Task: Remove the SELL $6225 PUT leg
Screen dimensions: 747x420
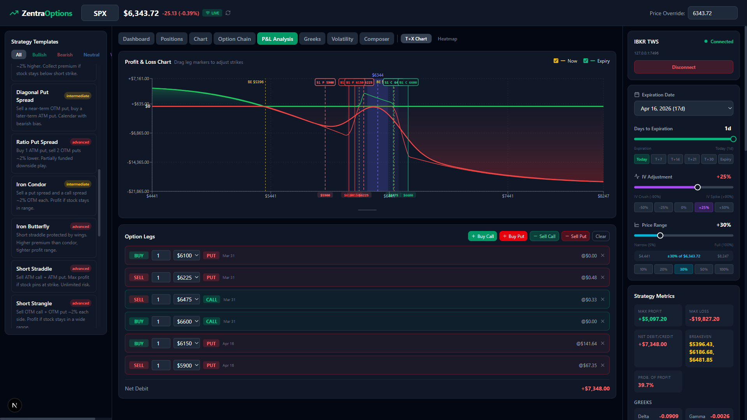Action: coord(603,277)
